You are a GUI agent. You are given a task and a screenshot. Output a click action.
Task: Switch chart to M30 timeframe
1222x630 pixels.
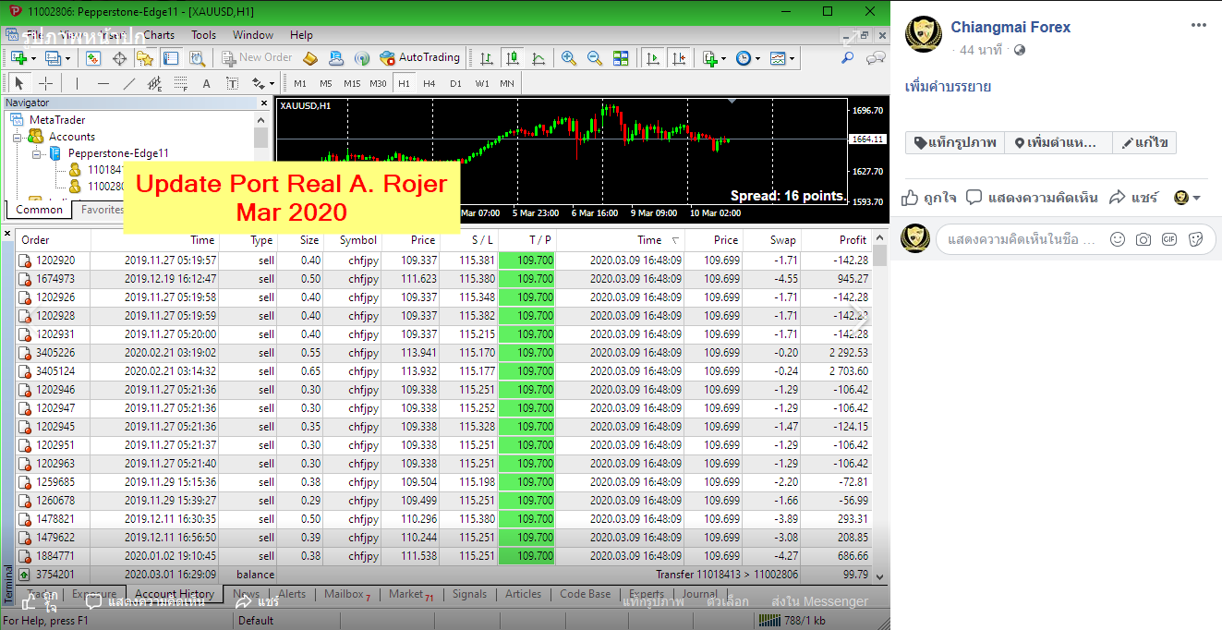click(378, 83)
